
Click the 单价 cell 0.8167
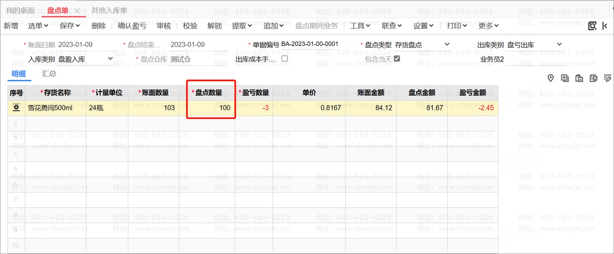309,108
